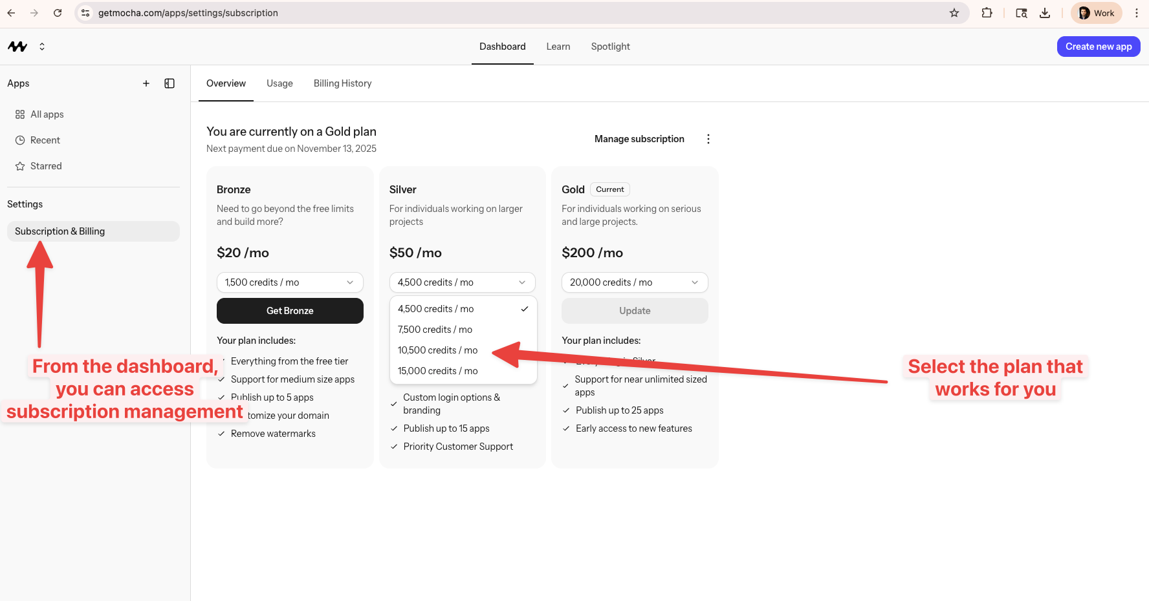The height and width of the screenshot is (601, 1149).
Task: Click Manage subscription
Action: click(x=639, y=138)
